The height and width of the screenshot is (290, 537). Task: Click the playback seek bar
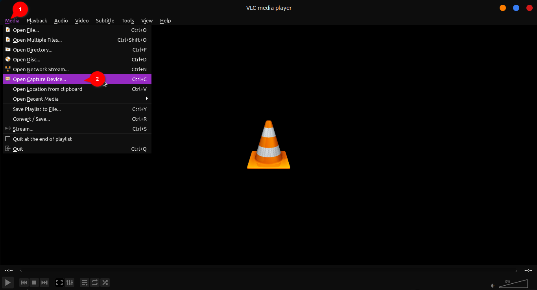268,271
